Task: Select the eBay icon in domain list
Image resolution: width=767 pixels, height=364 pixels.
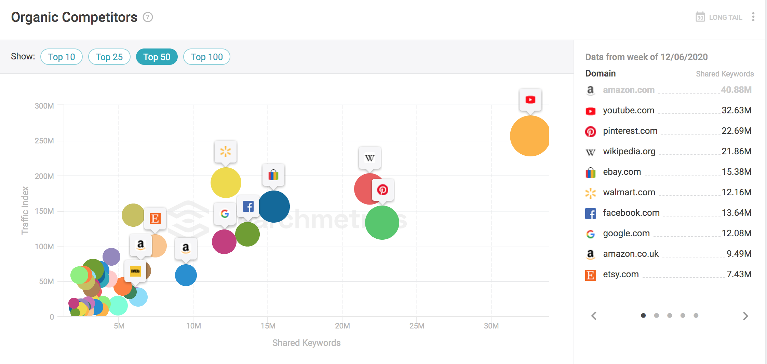Action: pyautogui.click(x=590, y=172)
